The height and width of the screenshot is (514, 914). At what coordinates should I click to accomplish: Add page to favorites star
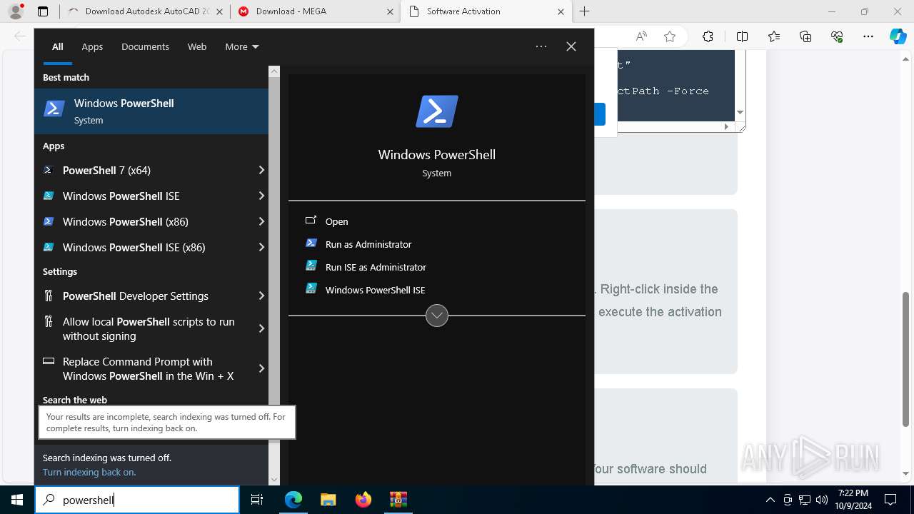pos(670,36)
